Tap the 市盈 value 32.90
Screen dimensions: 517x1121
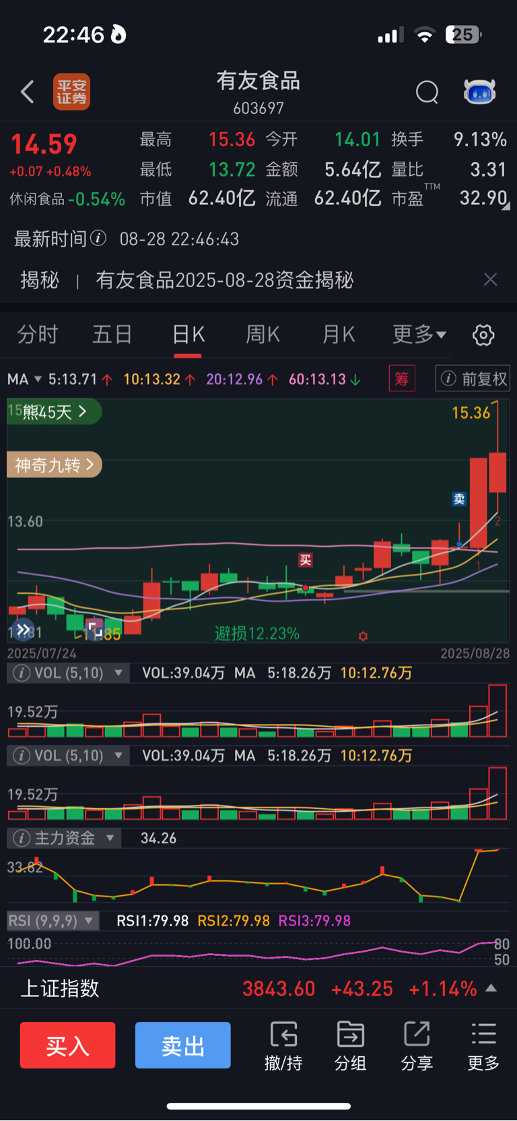point(483,198)
